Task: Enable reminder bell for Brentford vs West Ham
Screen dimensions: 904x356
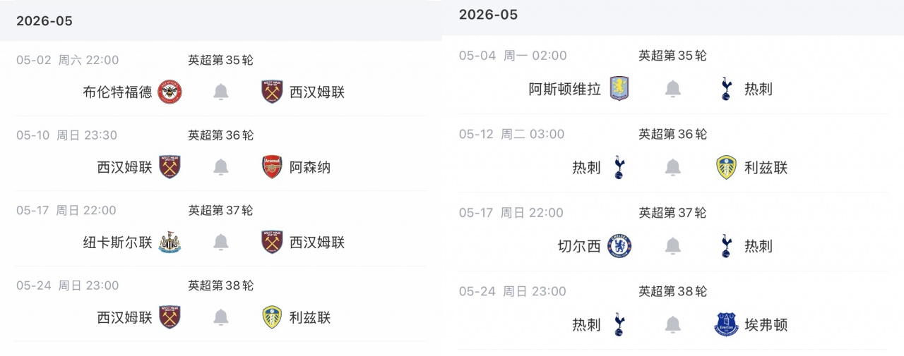Action: coord(221,92)
